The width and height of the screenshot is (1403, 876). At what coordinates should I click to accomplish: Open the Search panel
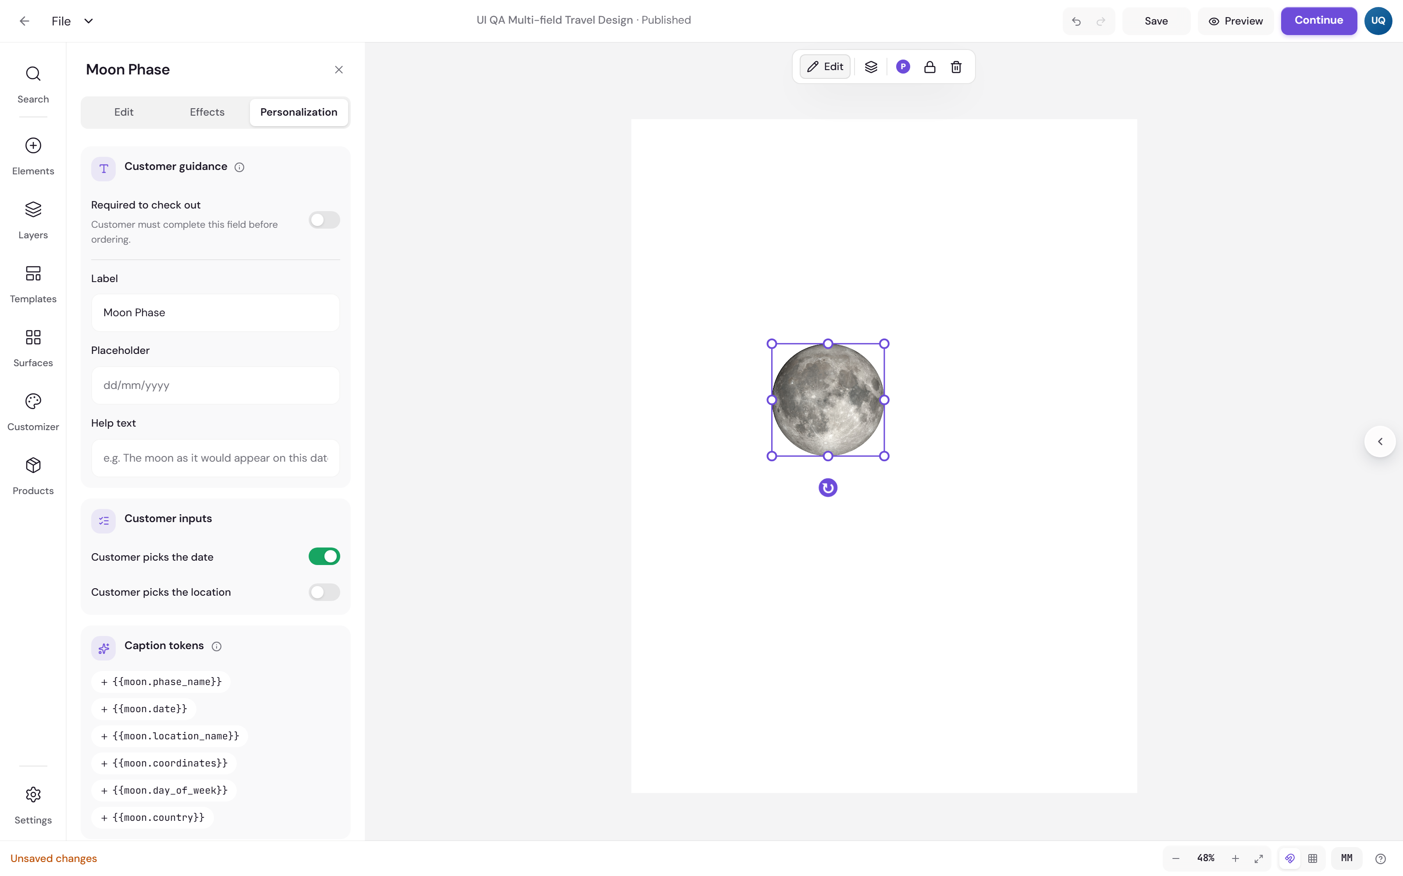[x=33, y=84]
